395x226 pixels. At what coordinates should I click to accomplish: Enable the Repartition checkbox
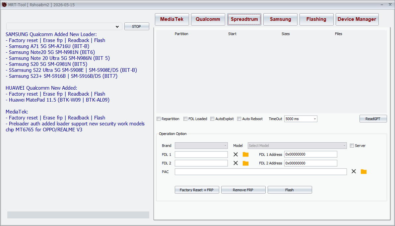click(159, 119)
